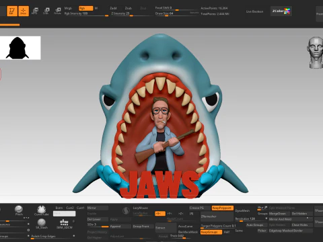Screen dimensions: 323x242
Task: Toggle the Half ZRemesher option
Action: click(x=227, y=232)
